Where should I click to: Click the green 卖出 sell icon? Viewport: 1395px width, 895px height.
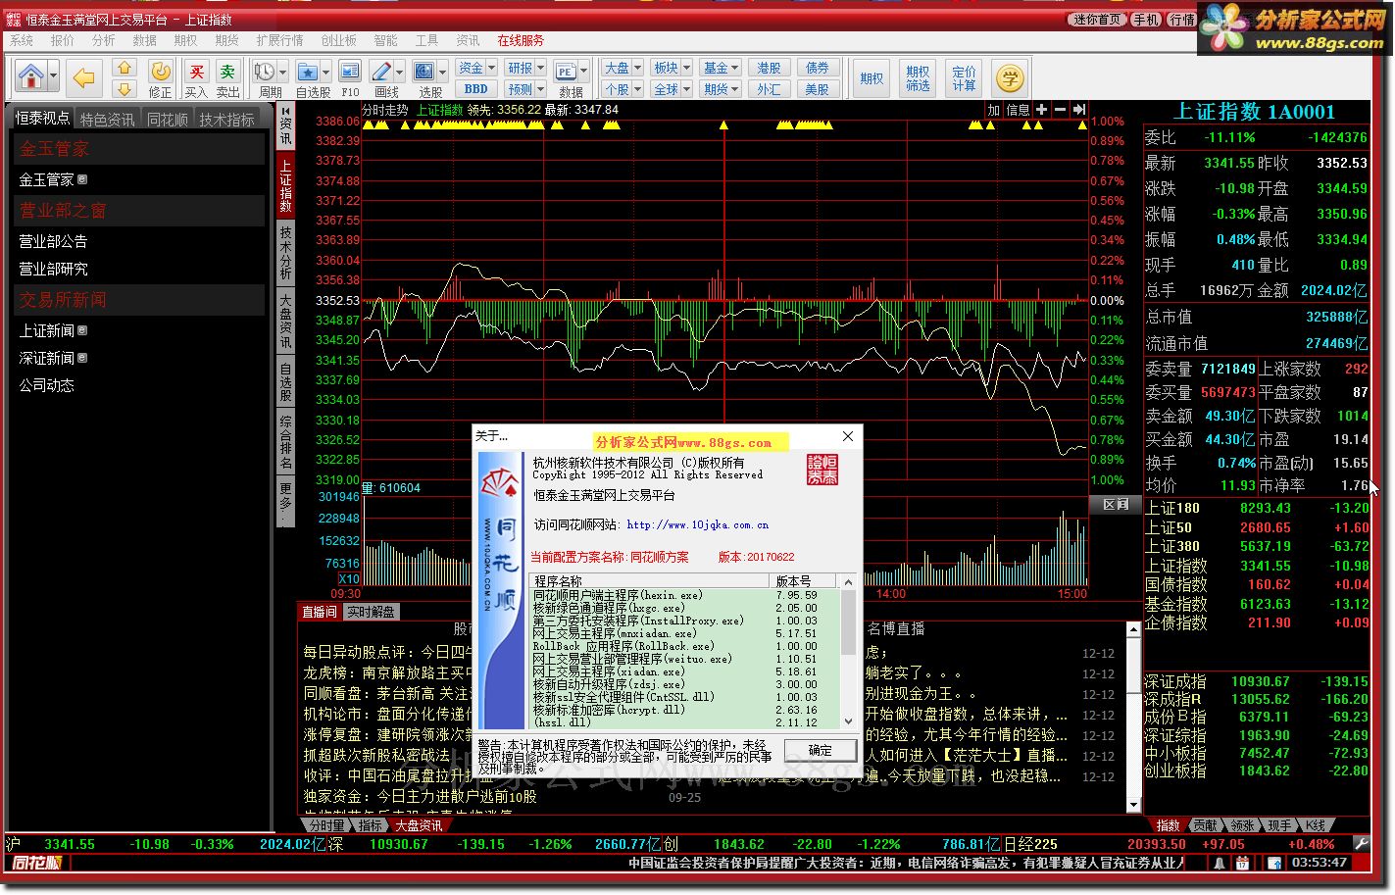[227, 72]
